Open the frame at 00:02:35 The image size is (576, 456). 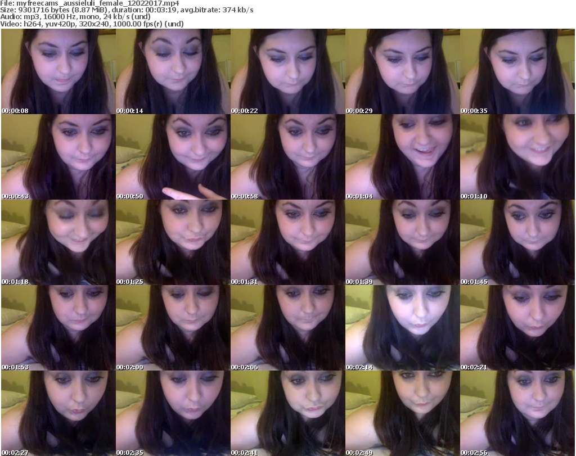pyautogui.click(x=173, y=413)
